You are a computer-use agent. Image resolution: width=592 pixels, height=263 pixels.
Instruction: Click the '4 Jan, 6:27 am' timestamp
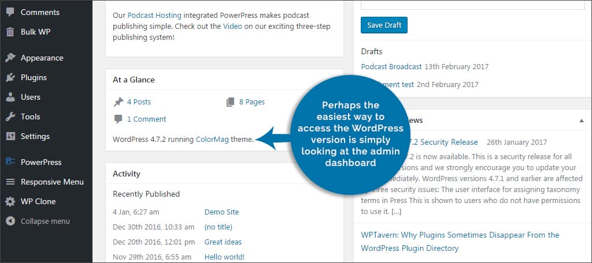pyautogui.click(x=136, y=212)
